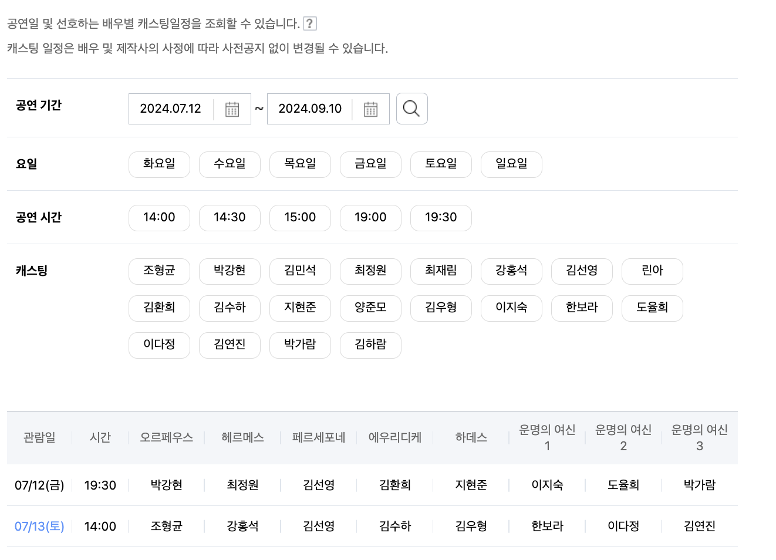Filter casting by 최재림
Image resolution: width=776 pixels, height=560 pixels.
point(441,271)
